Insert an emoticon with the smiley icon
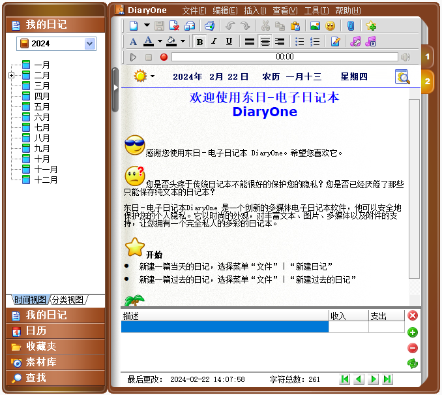Image resolution: width=442 pixels, height=395 pixels. 330,25
